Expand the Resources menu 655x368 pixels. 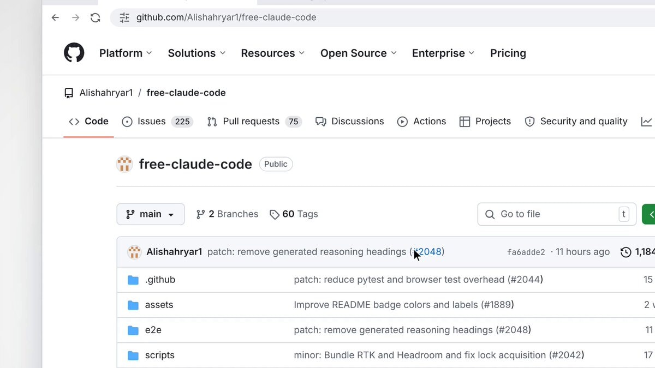pos(273,53)
